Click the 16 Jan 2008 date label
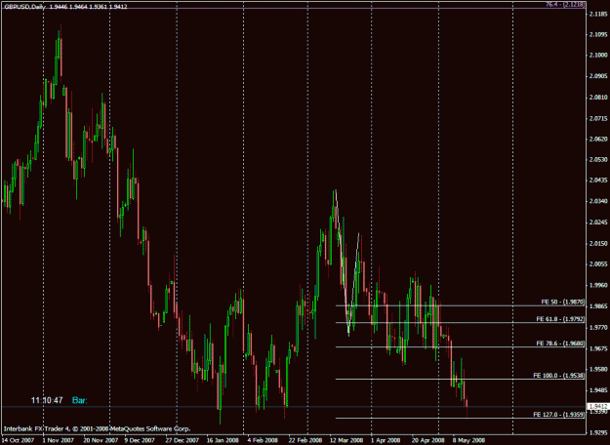The image size is (610, 445). click(222, 440)
